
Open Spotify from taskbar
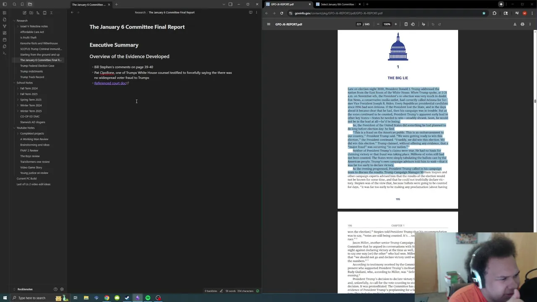148,298
